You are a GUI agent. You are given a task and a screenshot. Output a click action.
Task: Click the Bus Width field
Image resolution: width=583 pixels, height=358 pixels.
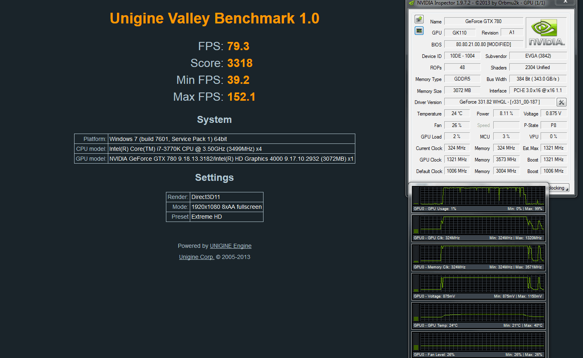[x=538, y=79]
